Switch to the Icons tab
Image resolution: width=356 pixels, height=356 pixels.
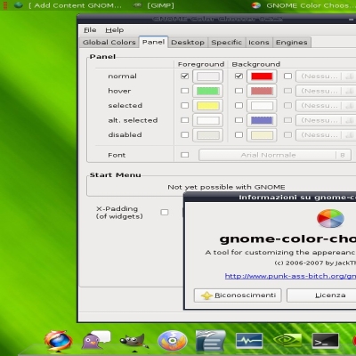point(259,43)
